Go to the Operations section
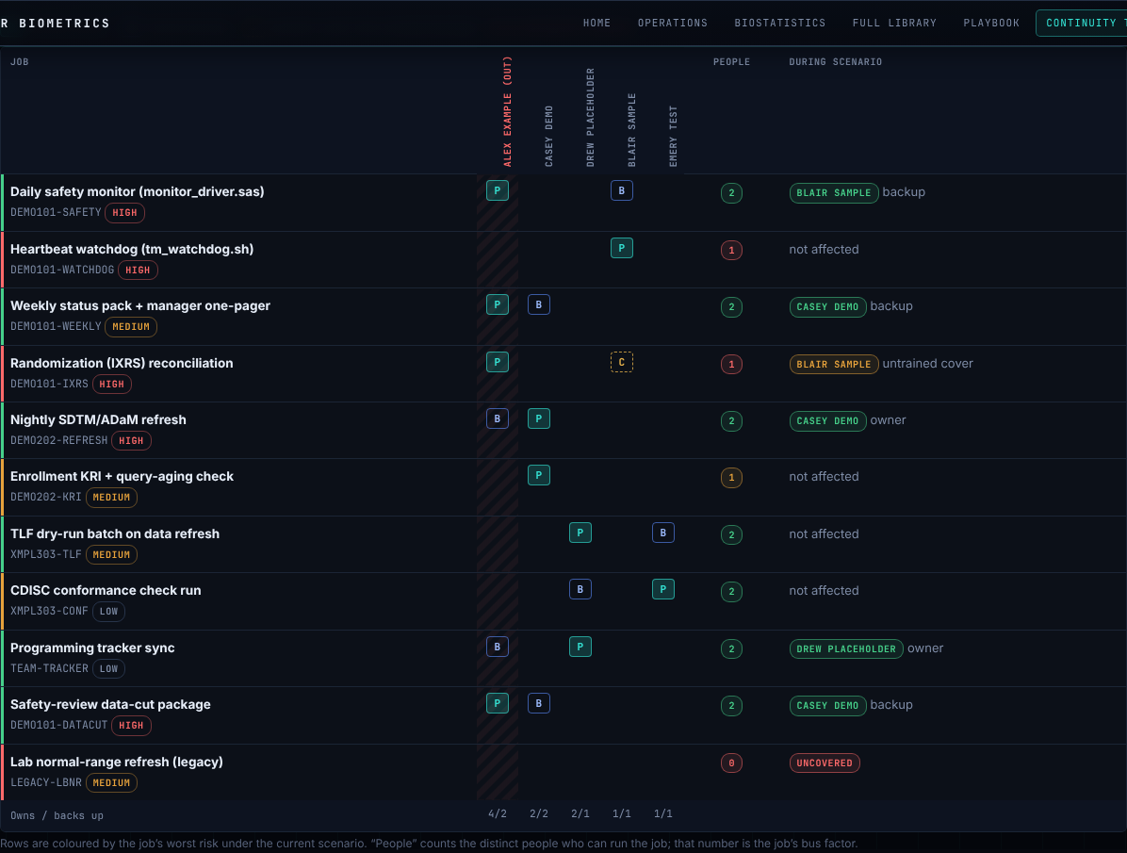 click(x=673, y=23)
